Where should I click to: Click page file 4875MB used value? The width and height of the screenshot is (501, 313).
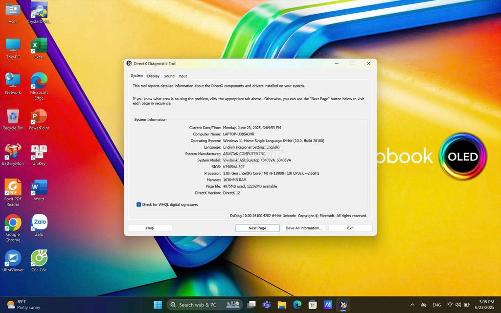click(x=250, y=186)
